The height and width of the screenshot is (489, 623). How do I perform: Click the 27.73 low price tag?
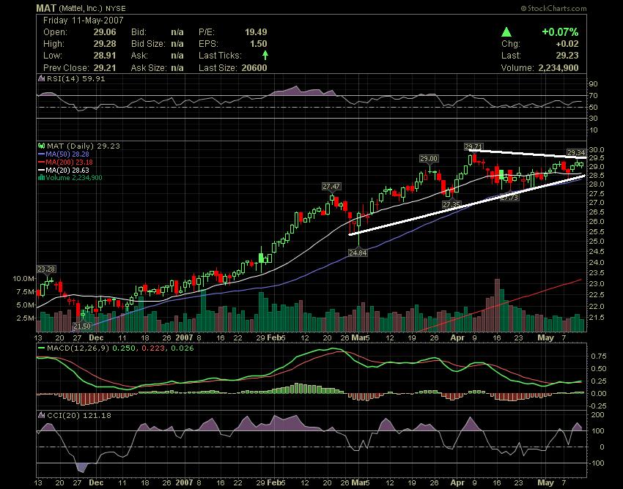coord(509,197)
